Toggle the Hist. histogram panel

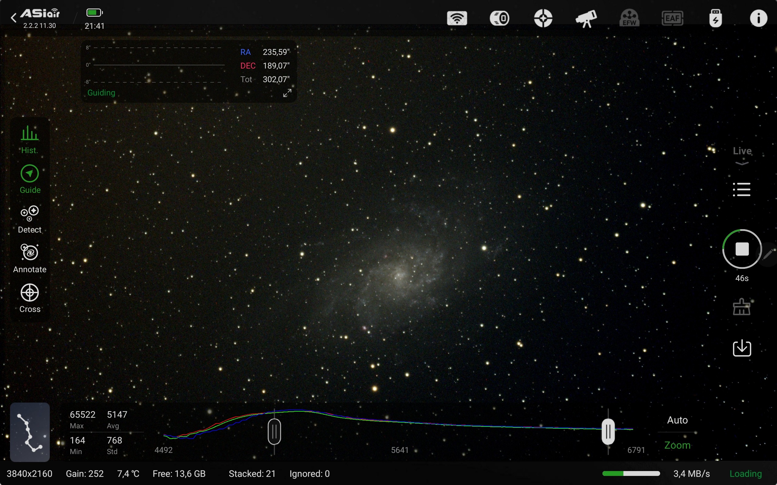click(x=29, y=139)
